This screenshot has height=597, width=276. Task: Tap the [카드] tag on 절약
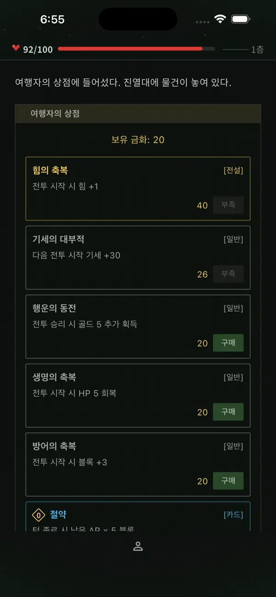point(233,515)
